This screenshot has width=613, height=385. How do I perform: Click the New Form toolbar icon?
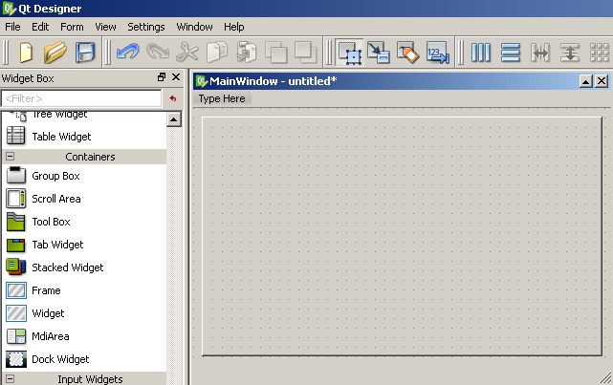tap(26, 53)
